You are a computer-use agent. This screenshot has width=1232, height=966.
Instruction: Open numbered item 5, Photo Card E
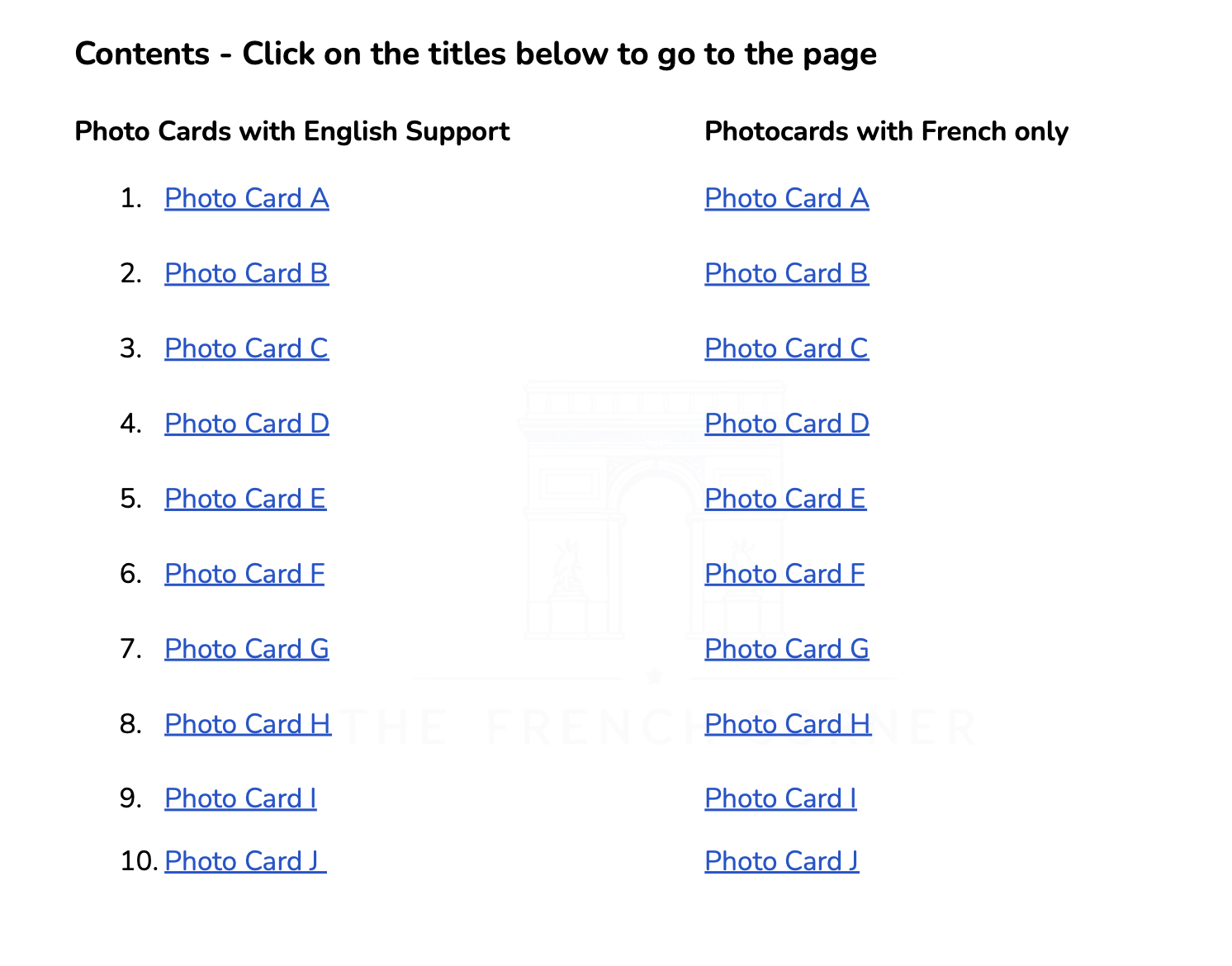[245, 500]
